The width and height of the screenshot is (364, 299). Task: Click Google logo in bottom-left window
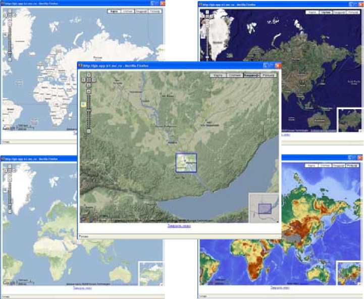[9, 283]
